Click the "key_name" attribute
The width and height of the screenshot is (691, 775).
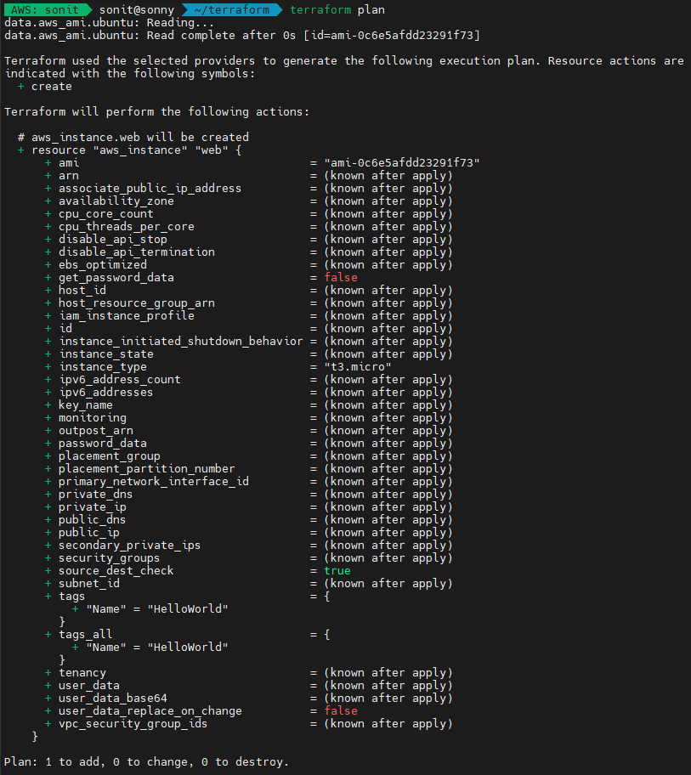click(86, 405)
